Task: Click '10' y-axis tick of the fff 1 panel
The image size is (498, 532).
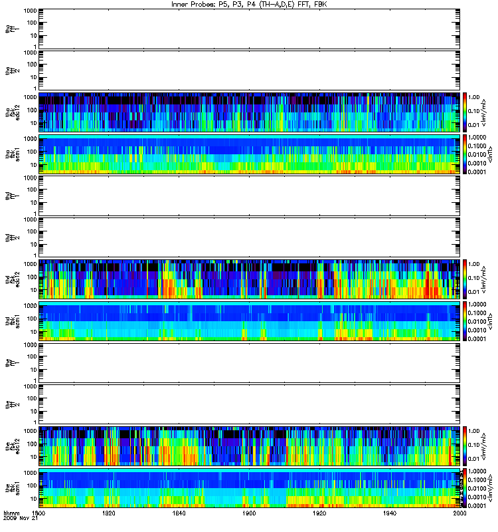Action: point(33,370)
